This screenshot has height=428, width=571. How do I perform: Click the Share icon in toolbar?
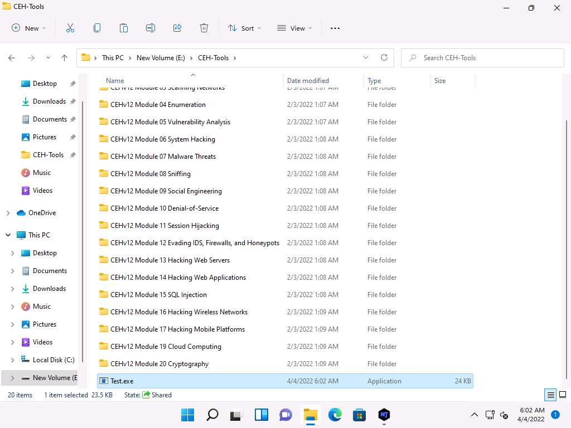pyautogui.click(x=177, y=28)
